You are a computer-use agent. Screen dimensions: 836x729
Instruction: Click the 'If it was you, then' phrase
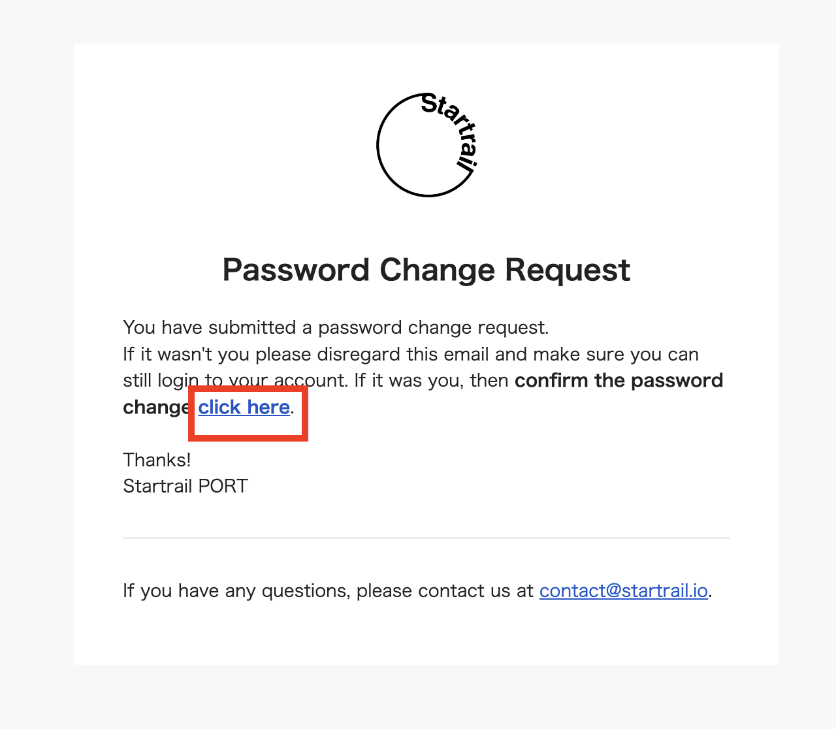[432, 380]
